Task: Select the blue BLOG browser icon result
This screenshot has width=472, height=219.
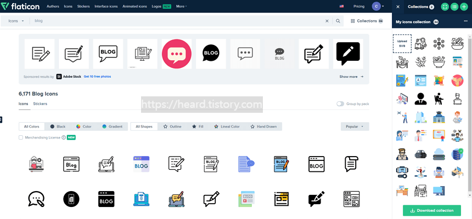Action: [142, 164]
